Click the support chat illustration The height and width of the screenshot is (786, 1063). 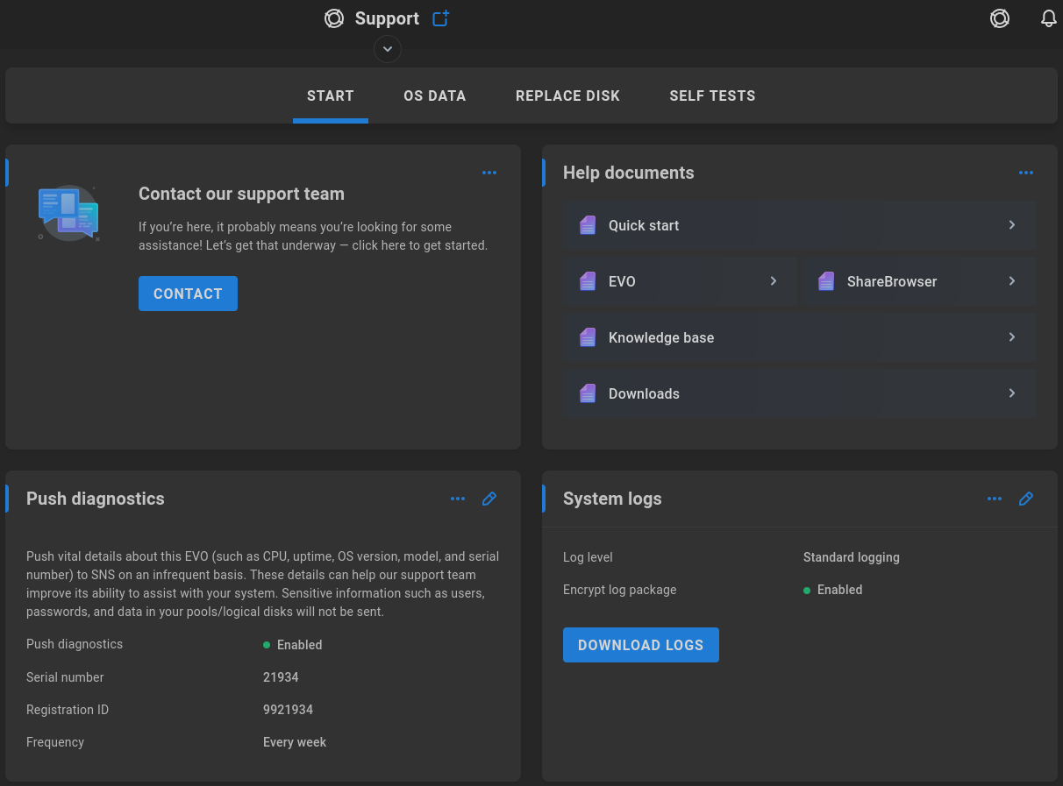[68, 213]
